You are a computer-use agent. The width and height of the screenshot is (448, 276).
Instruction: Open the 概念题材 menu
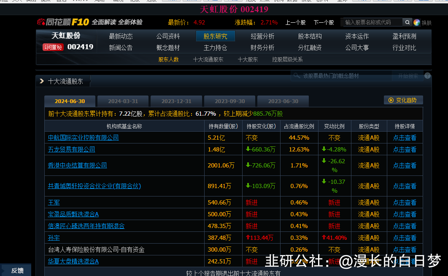coord(168,48)
